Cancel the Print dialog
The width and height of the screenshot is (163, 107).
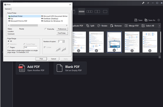[54, 59]
